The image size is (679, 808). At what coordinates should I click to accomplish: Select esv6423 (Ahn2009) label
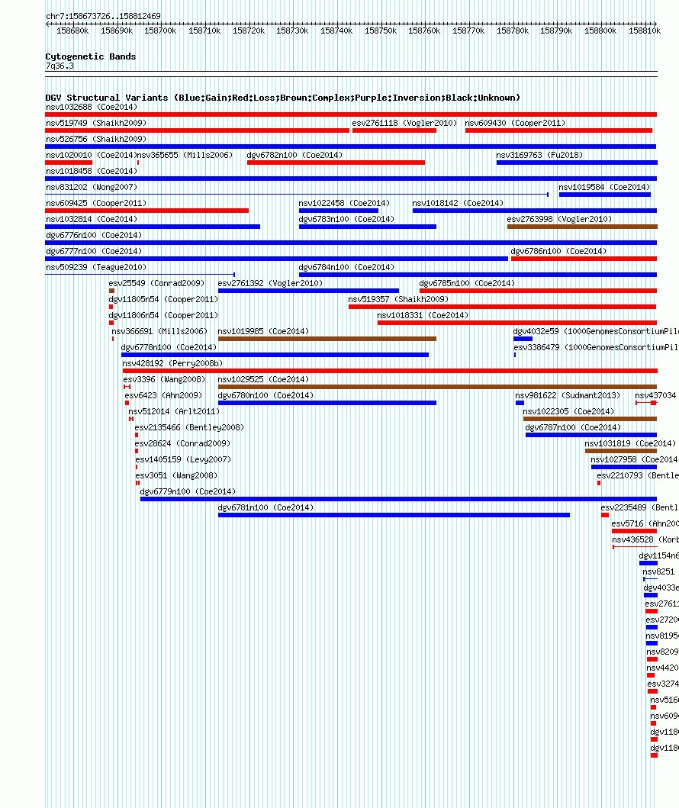(164, 394)
